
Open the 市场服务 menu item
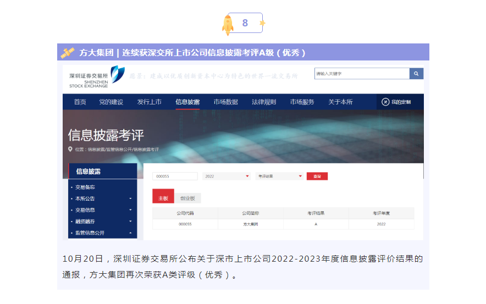[x=302, y=102]
